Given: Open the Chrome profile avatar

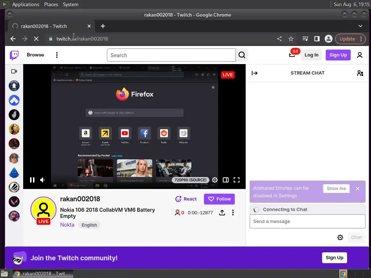Looking at the screenshot, I should [x=328, y=39].
